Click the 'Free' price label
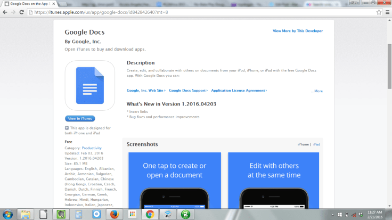Image resolution: width=392 pixels, height=220 pixels. (x=68, y=142)
